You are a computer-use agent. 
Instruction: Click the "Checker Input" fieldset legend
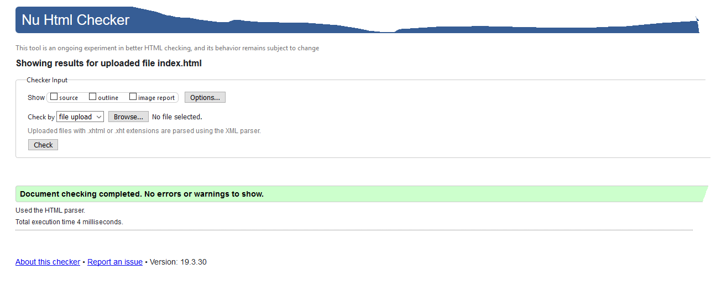click(47, 80)
